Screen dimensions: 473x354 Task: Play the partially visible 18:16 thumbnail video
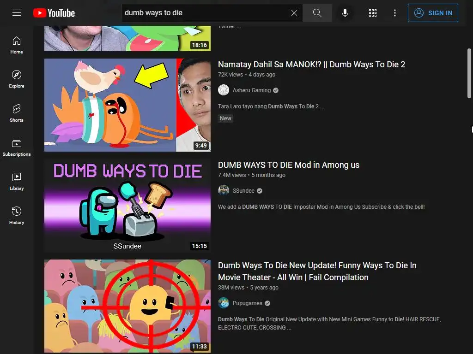pyautogui.click(x=127, y=38)
